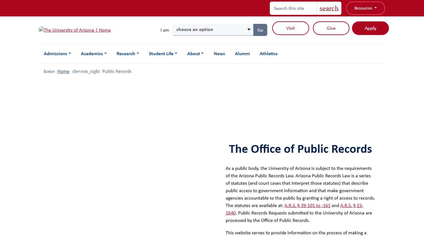Click the home icon in the breadcrumb
Screen dimensions: 424x238
pos(49,71)
